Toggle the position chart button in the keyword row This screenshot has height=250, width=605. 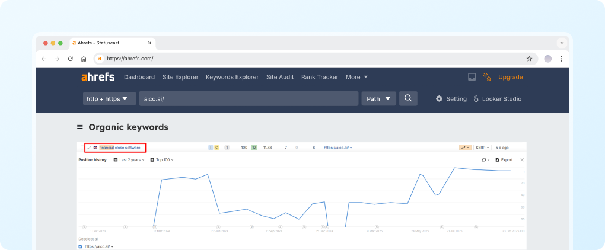tap(464, 147)
